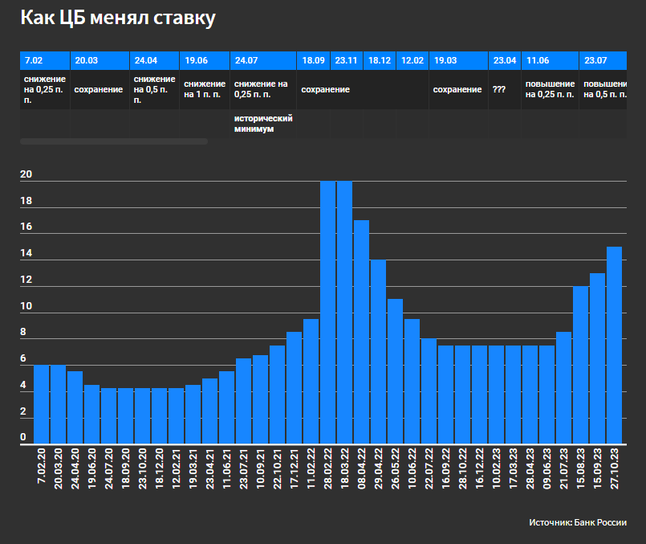Select the 11.06 table header cell

pyautogui.click(x=550, y=60)
